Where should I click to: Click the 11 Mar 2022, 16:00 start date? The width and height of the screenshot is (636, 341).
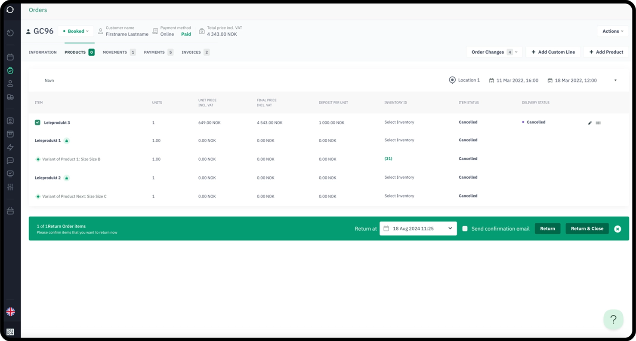[514, 80]
